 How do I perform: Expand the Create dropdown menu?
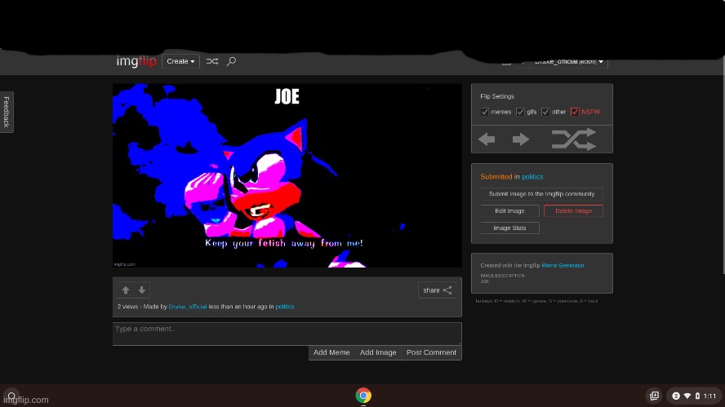[x=180, y=61]
